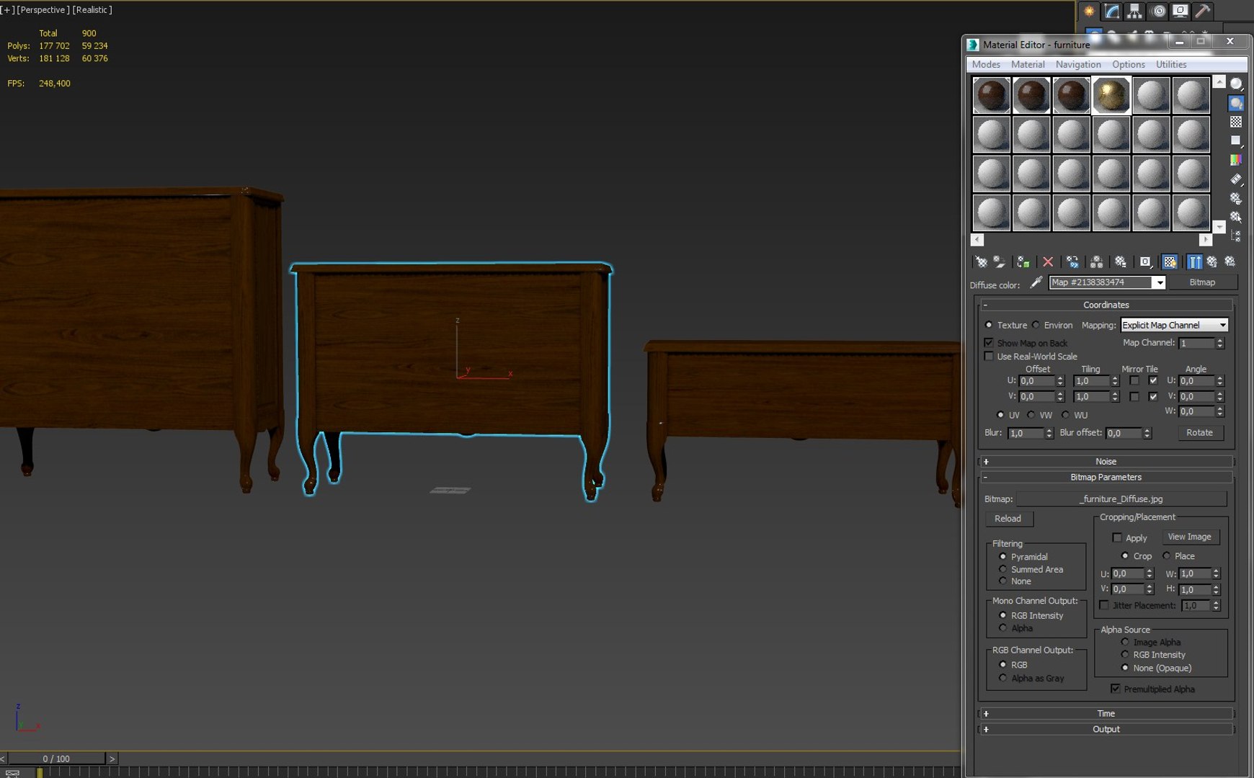Collapse the Bitmap Parameters rollout
The height and width of the screenshot is (778, 1254).
[x=1106, y=477]
